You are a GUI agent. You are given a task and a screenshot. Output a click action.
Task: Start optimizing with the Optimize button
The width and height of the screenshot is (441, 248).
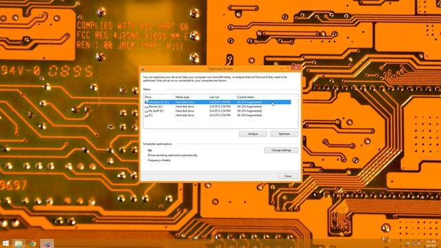(284, 134)
